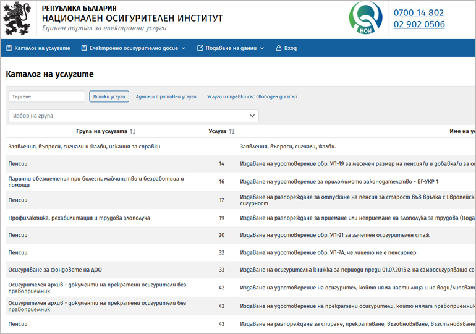Open Каталог на услугите menu item
This screenshot has height=334, width=476.
[x=42, y=48]
